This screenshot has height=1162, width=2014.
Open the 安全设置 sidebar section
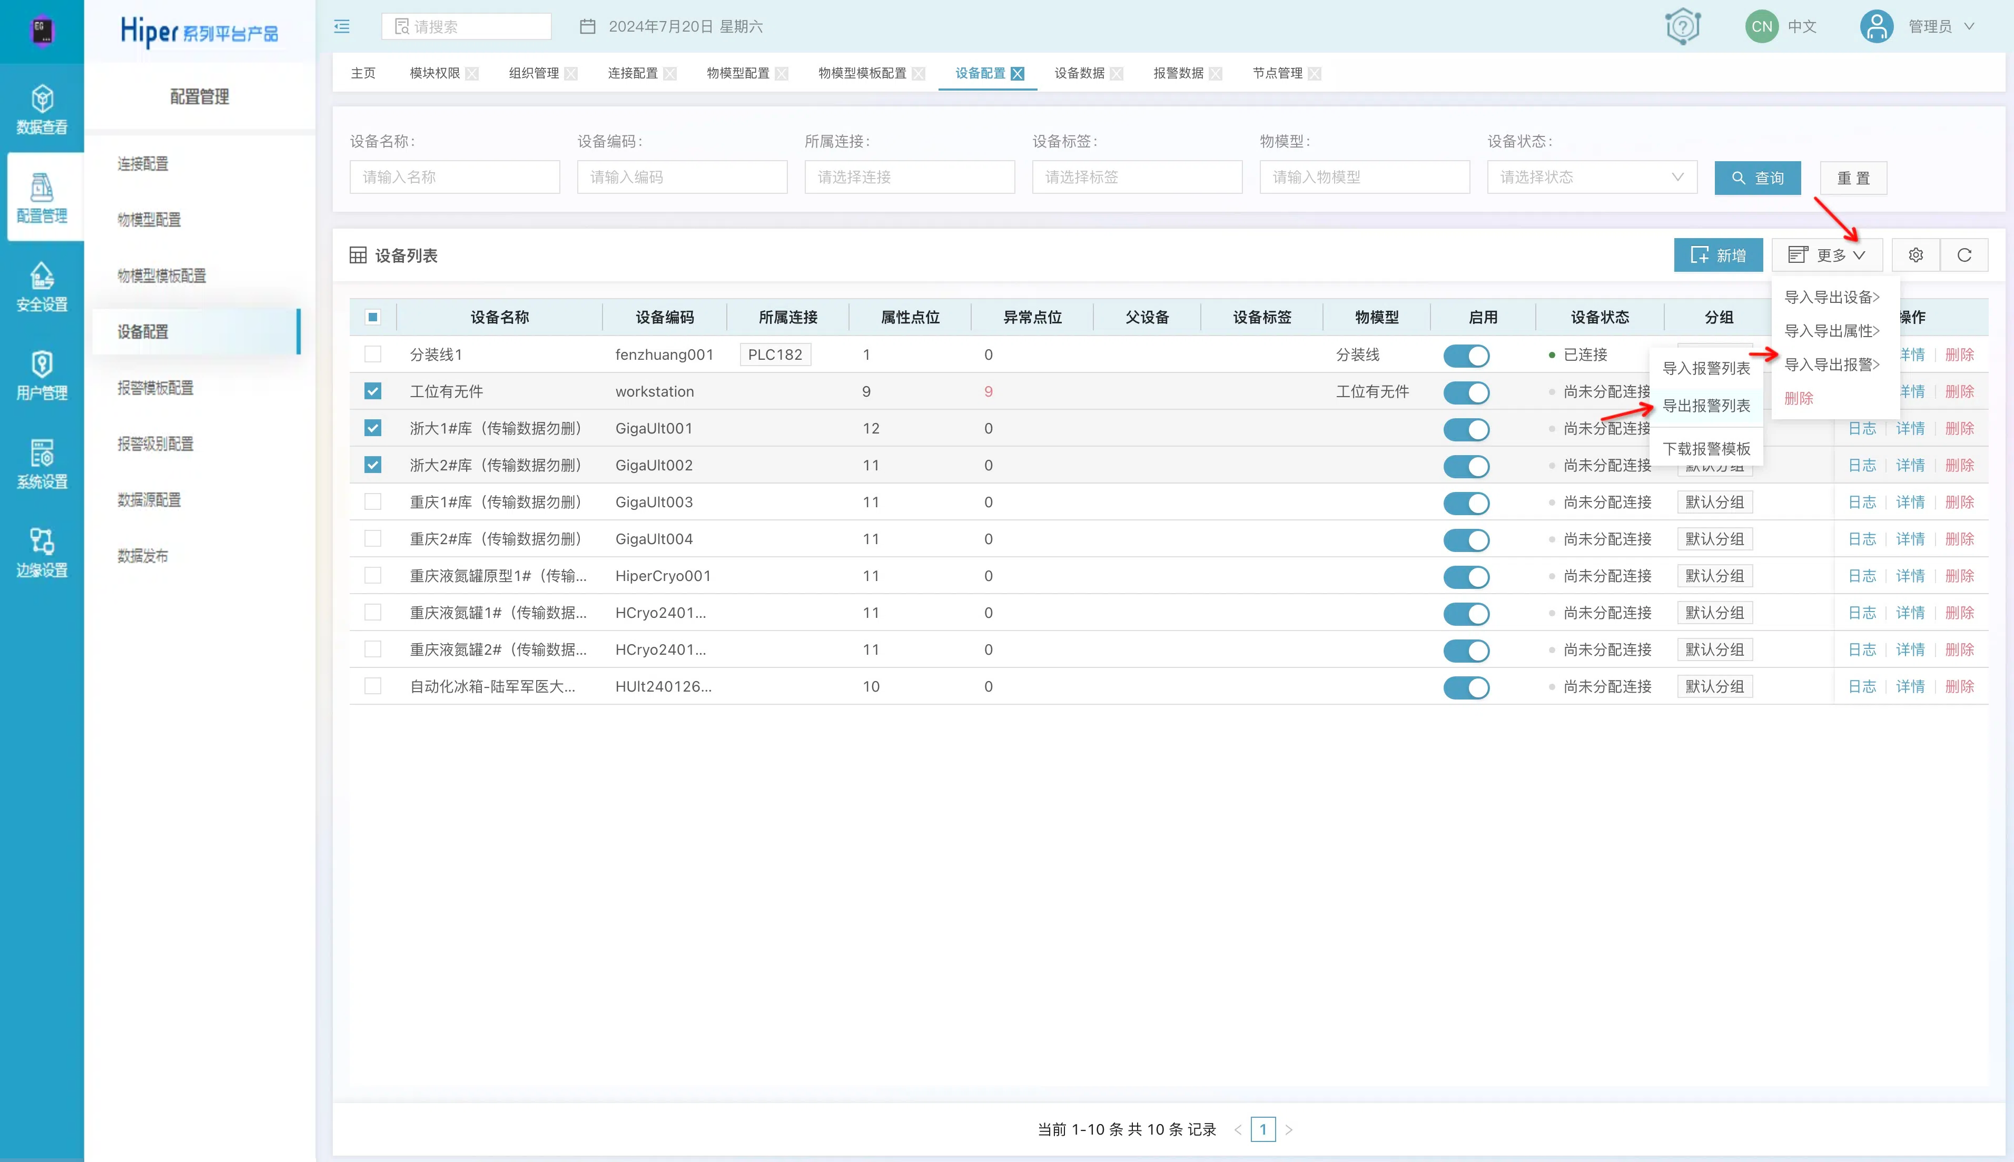pyautogui.click(x=42, y=287)
